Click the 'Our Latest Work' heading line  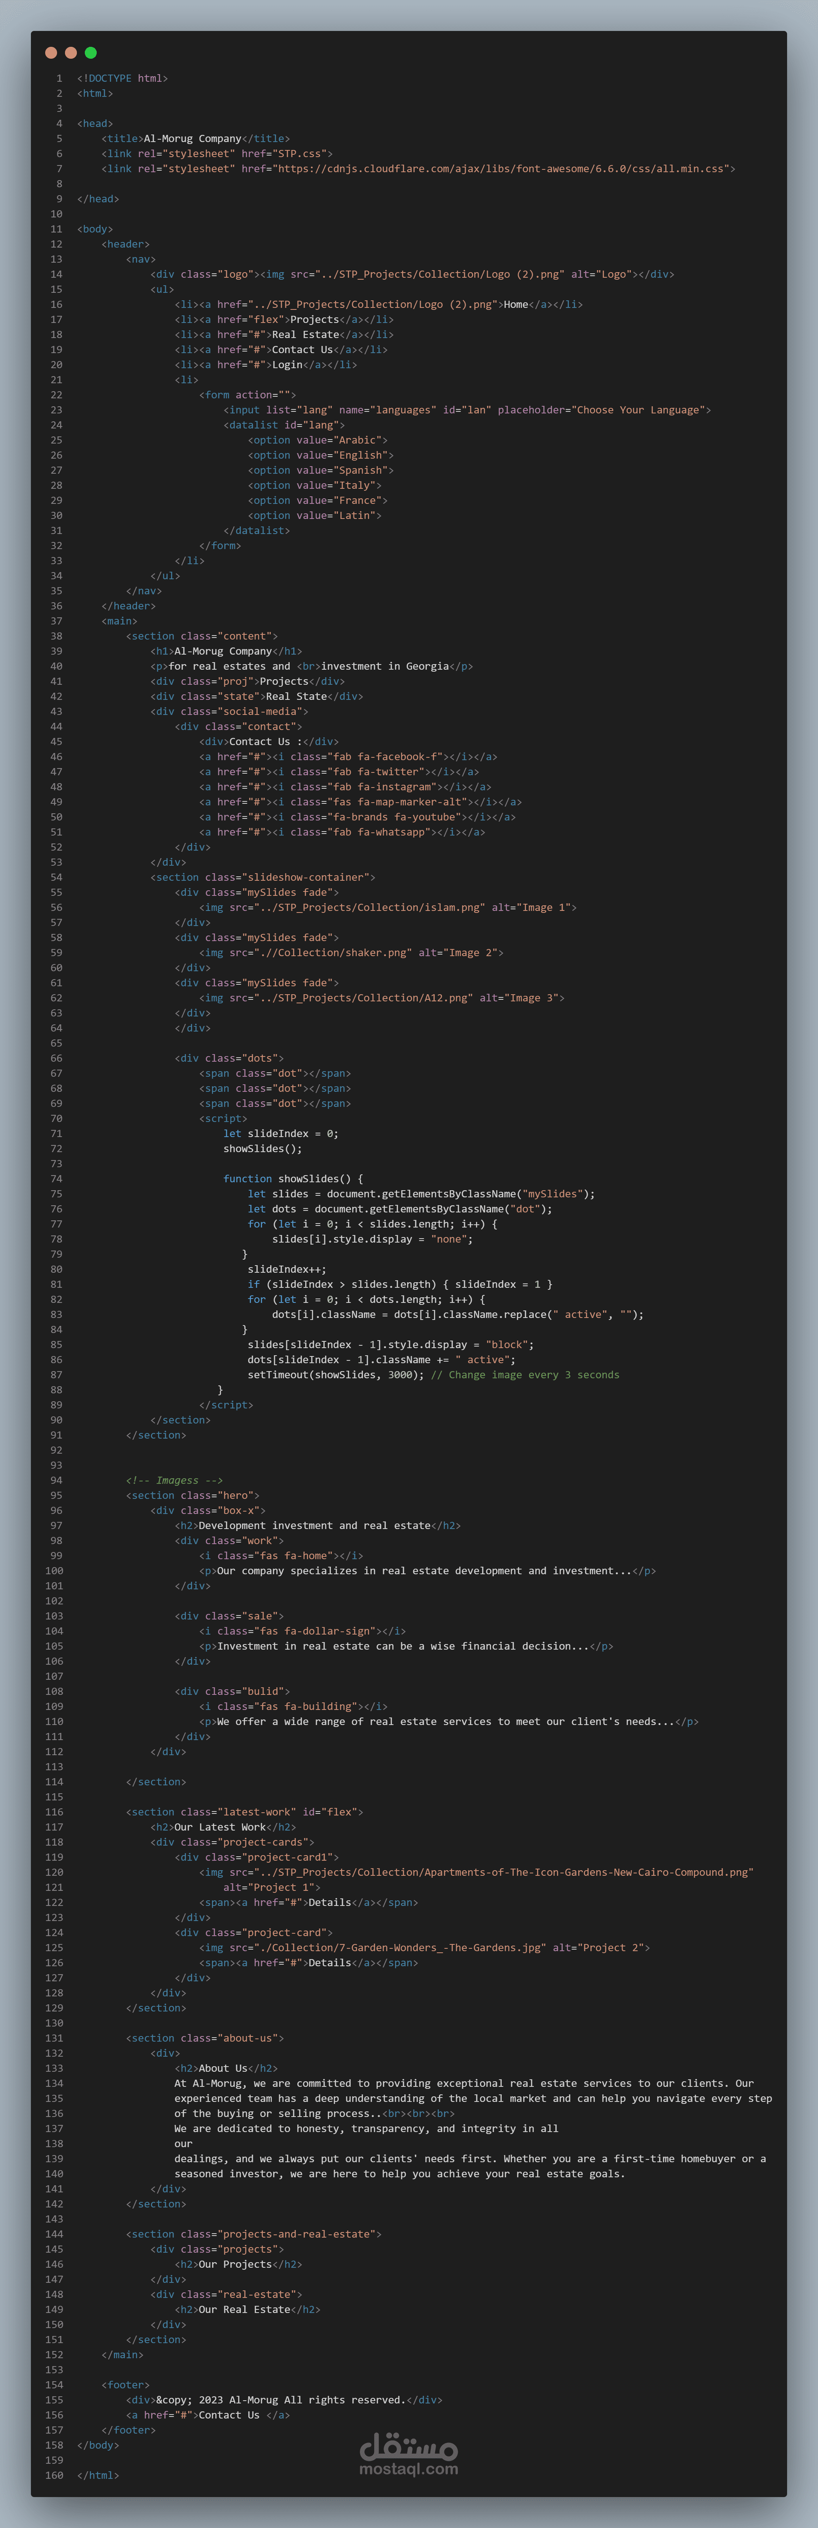pos(224,1827)
